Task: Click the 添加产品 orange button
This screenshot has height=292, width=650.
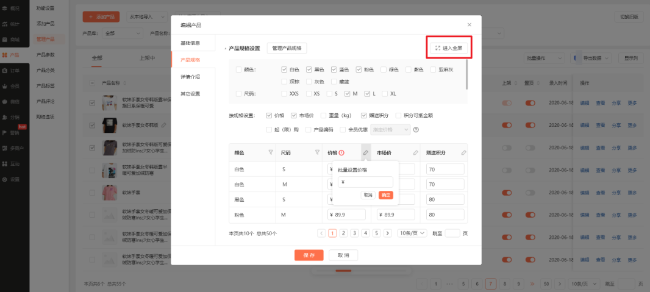Action: point(101,17)
